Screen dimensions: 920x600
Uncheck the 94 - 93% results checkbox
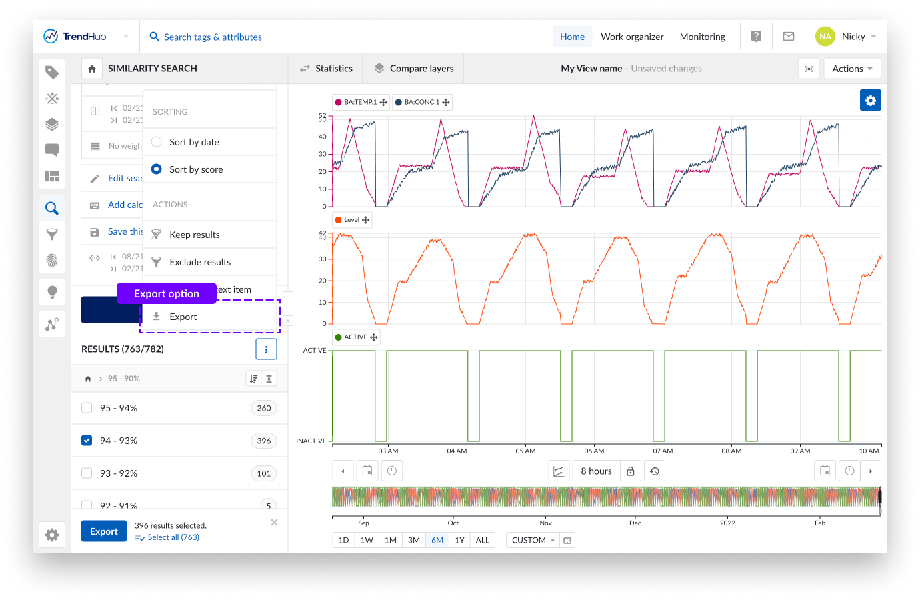pyautogui.click(x=87, y=441)
